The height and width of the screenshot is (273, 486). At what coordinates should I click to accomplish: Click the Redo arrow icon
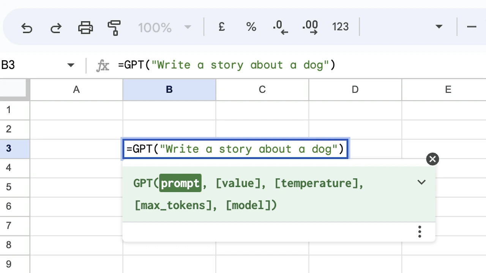pyautogui.click(x=56, y=27)
